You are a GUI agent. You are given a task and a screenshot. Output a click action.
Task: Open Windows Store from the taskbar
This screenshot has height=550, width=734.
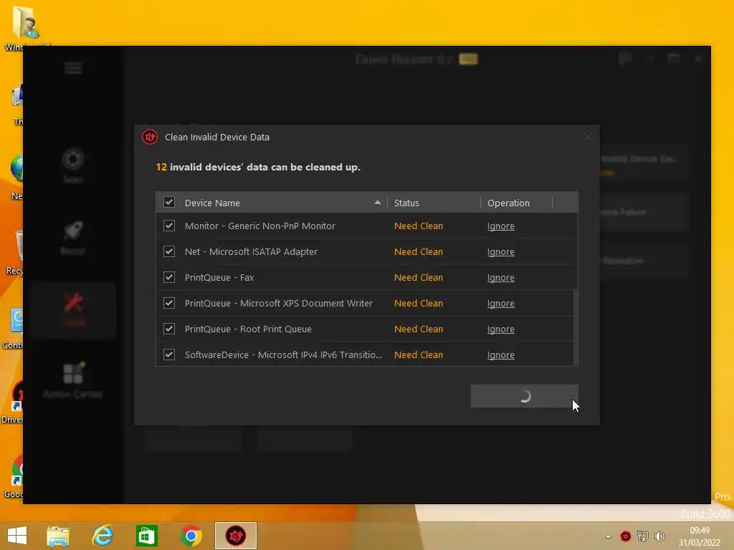point(146,536)
